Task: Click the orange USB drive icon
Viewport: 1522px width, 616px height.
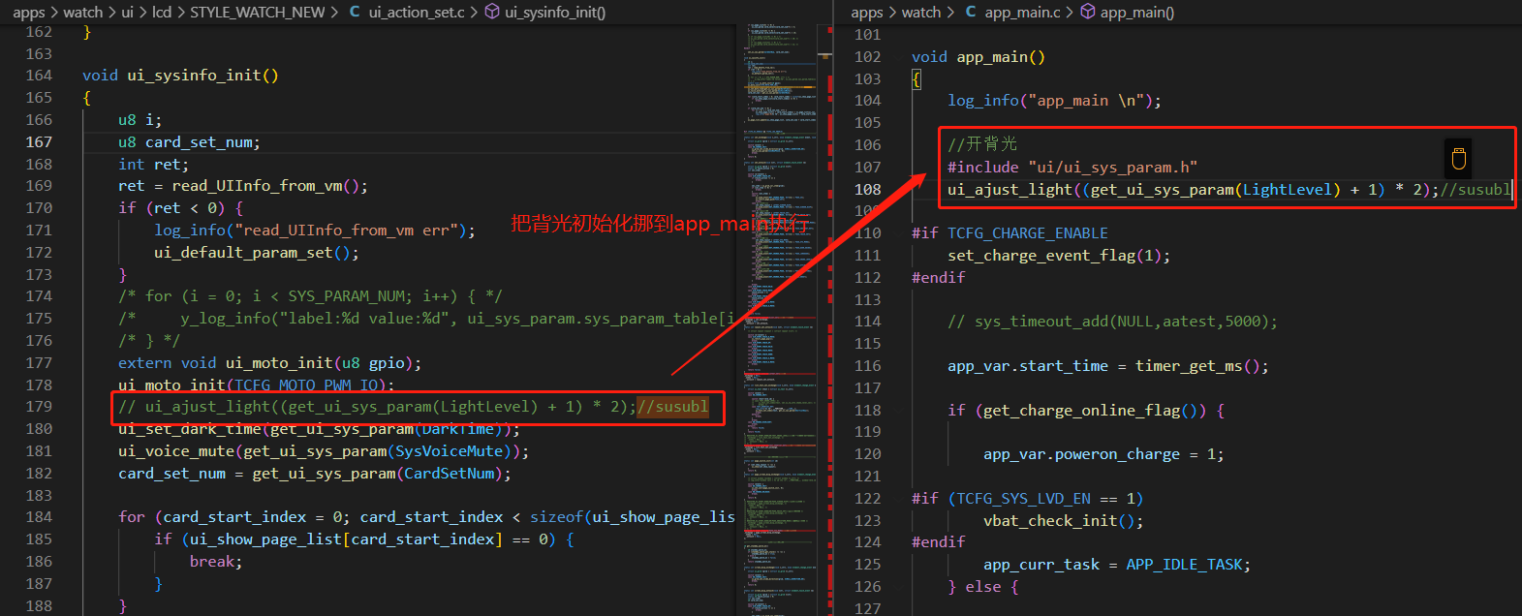Action: tap(1459, 159)
